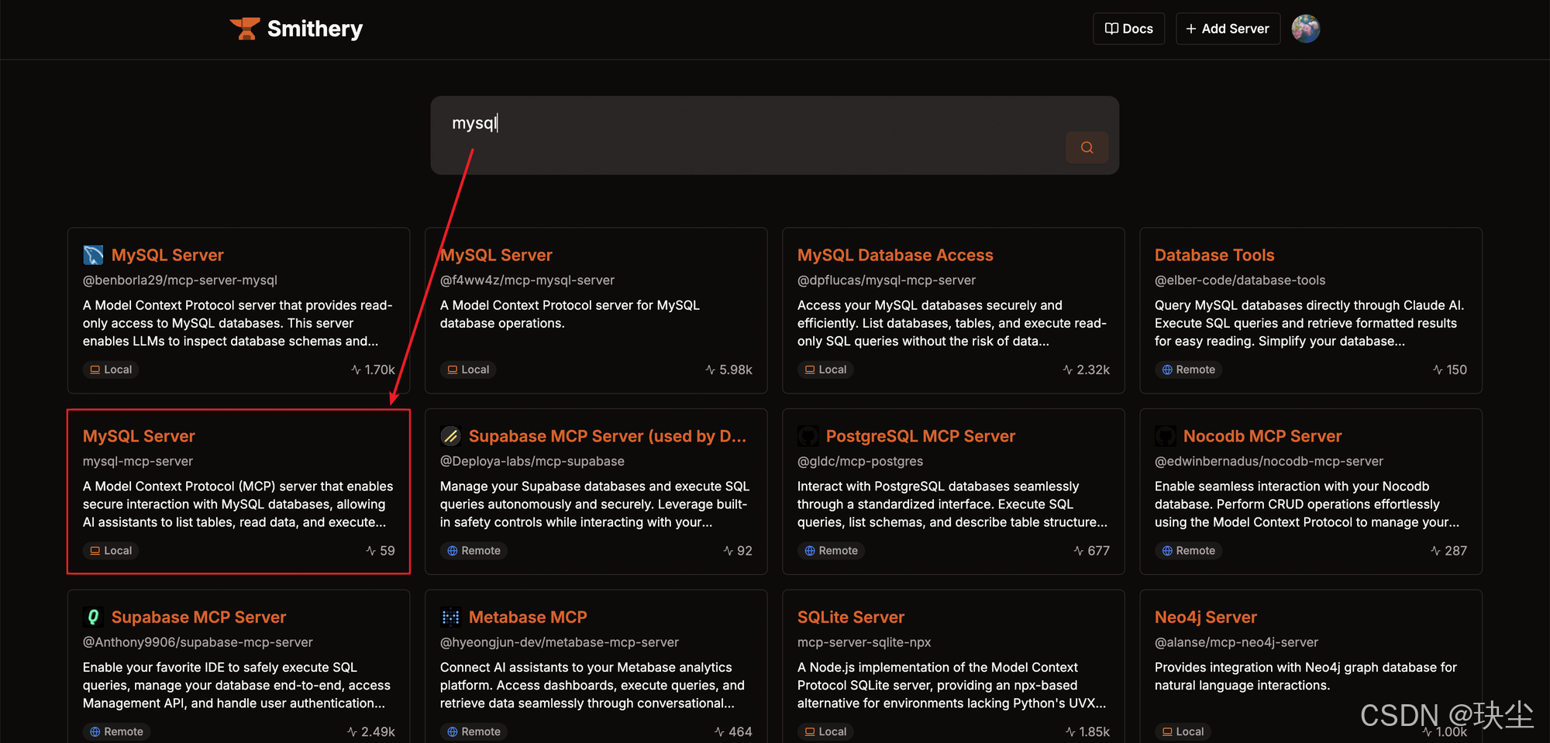Image resolution: width=1550 pixels, height=743 pixels.
Task: Open Anthony9906 Supabase MCP Server title
Action: pos(199,617)
